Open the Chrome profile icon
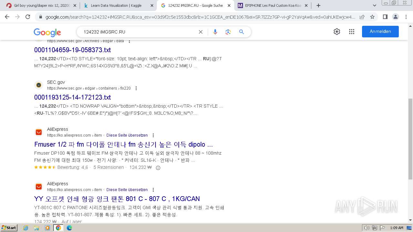Image resolution: width=413 pixels, height=232 pixels. [x=395, y=17]
